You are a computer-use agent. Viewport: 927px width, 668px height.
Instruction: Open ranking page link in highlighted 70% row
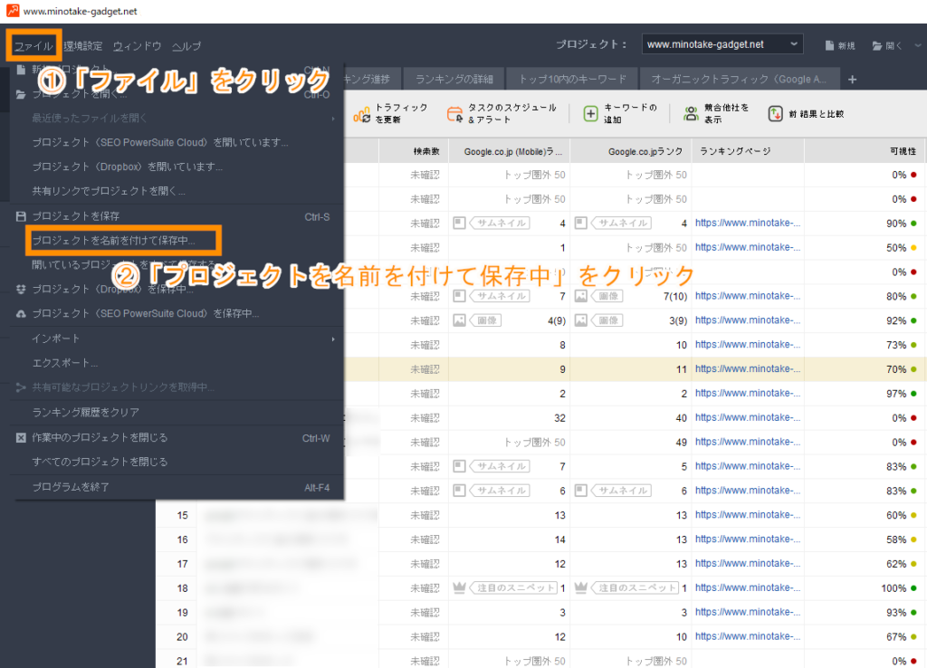click(748, 369)
